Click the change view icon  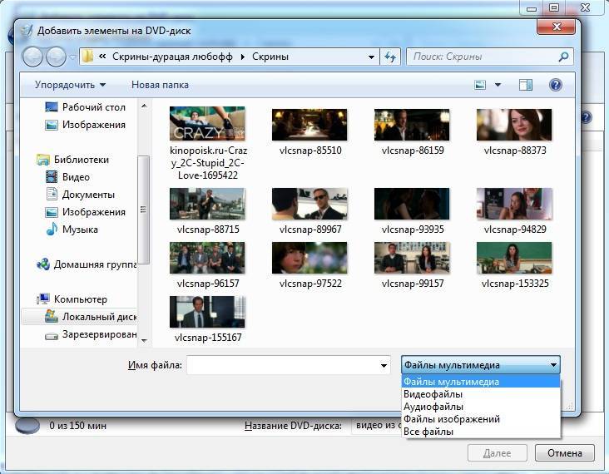[480, 85]
